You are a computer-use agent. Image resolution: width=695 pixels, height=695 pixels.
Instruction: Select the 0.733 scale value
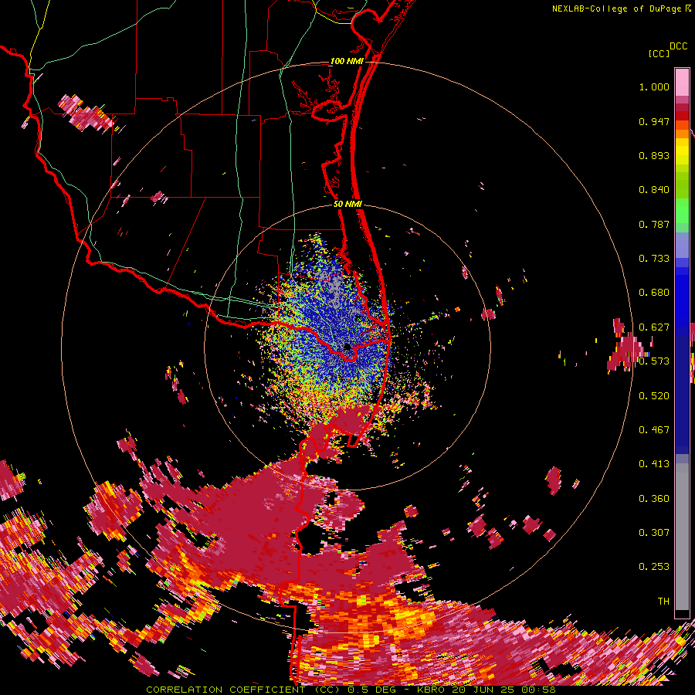[x=654, y=259]
